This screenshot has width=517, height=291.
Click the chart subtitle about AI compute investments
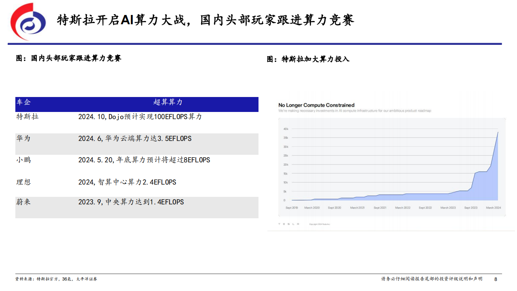[x=355, y=111]
